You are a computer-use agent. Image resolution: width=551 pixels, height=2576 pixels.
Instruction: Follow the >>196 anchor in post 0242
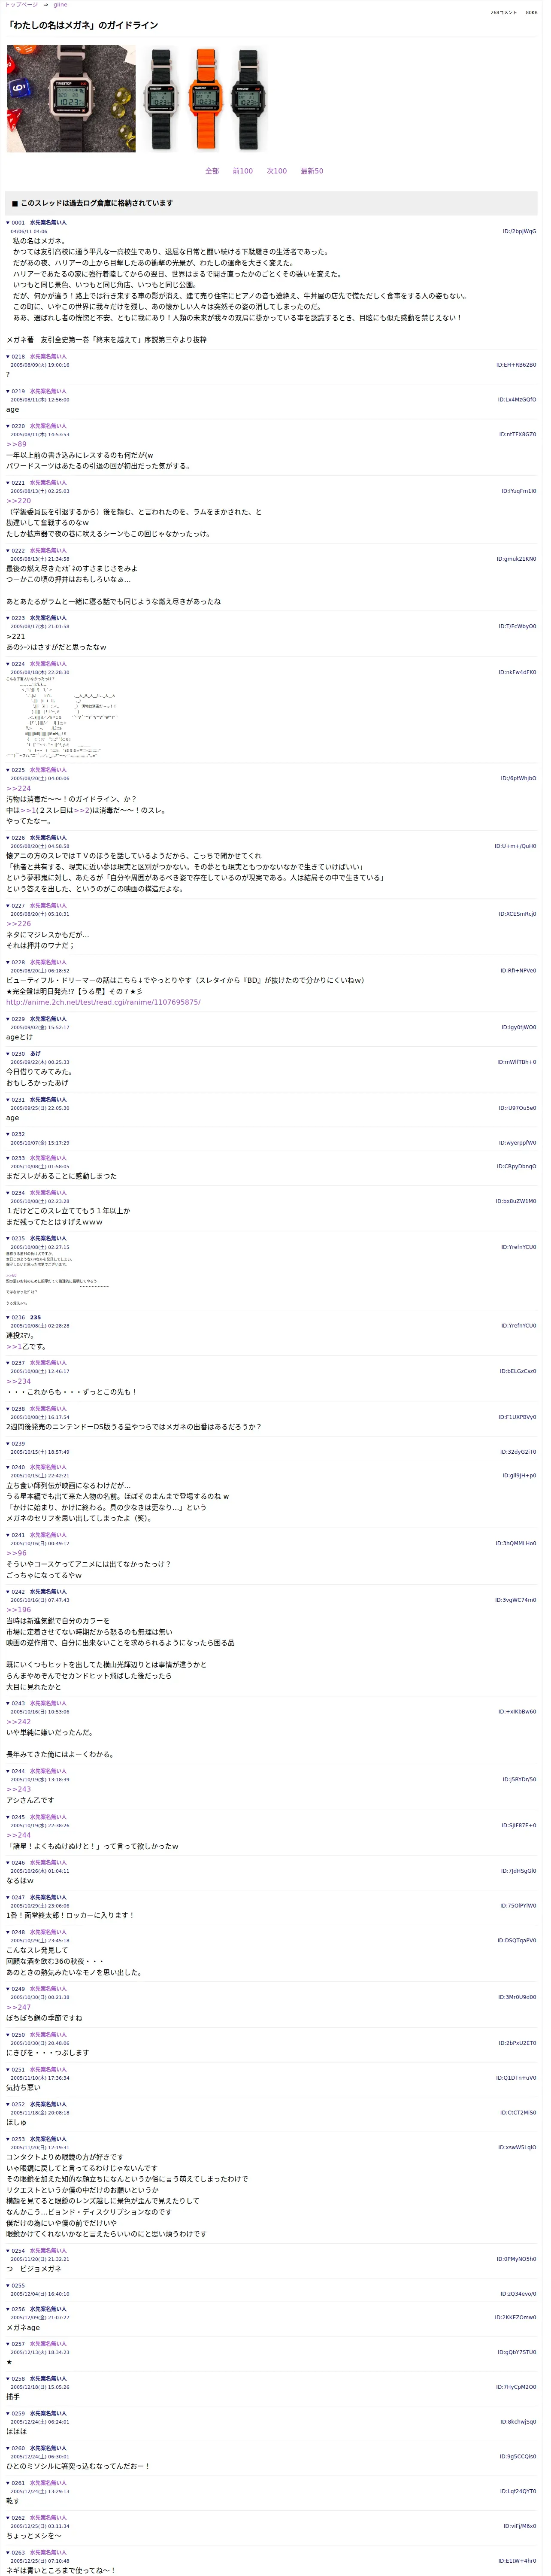click(x=19, y=1610)
